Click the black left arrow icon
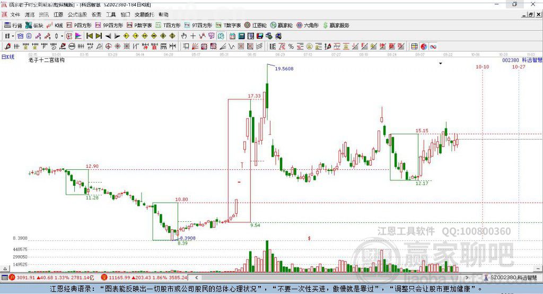 coord(108,36)
